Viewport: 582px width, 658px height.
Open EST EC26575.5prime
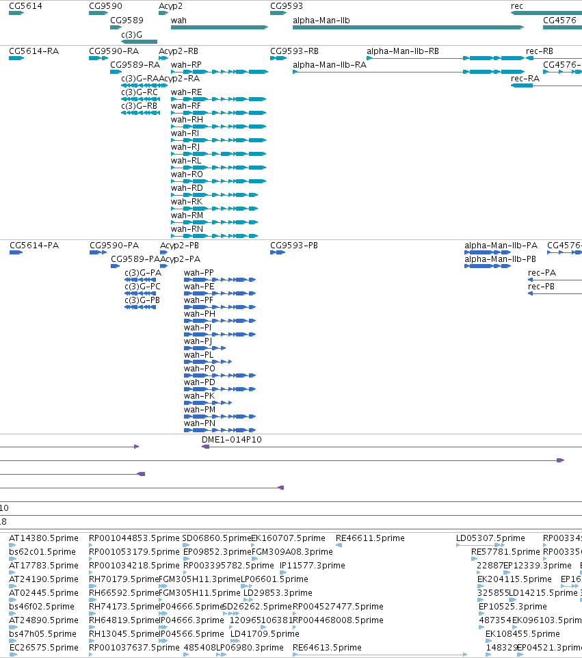coord(44,648)
